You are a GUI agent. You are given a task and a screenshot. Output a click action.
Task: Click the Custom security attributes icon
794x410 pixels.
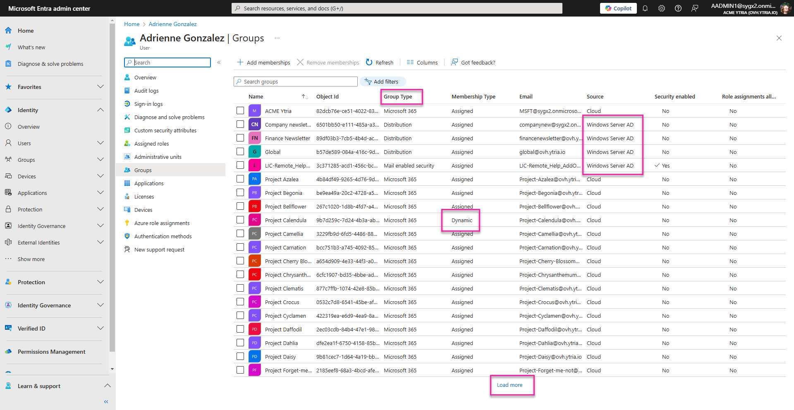tap(127, 130)
